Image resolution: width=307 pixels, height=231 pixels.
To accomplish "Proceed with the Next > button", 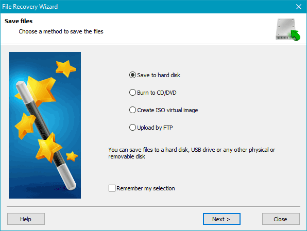I will (221, 219).
